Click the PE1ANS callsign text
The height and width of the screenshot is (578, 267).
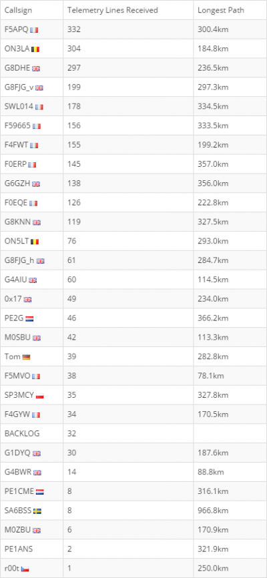[19, 549]
